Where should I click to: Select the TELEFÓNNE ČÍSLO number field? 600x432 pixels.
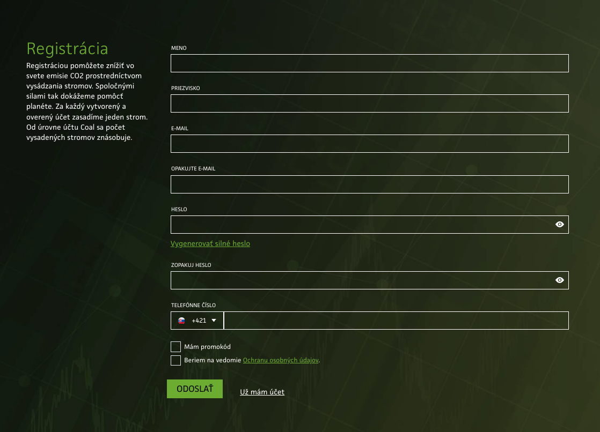tap(397, 320)
